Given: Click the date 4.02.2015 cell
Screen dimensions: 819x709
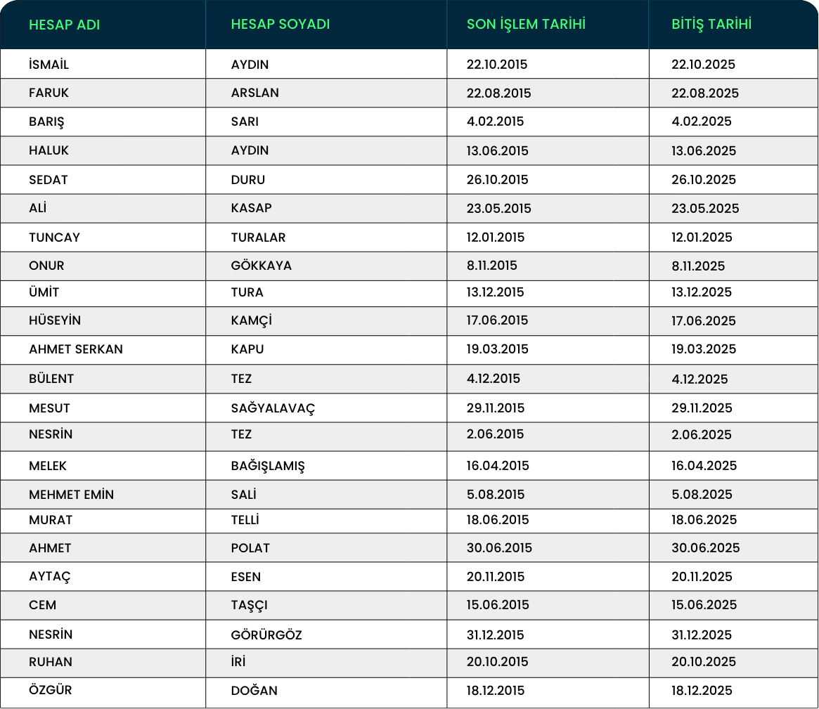Looking at the screenshot, I should (x=495, y=122).
